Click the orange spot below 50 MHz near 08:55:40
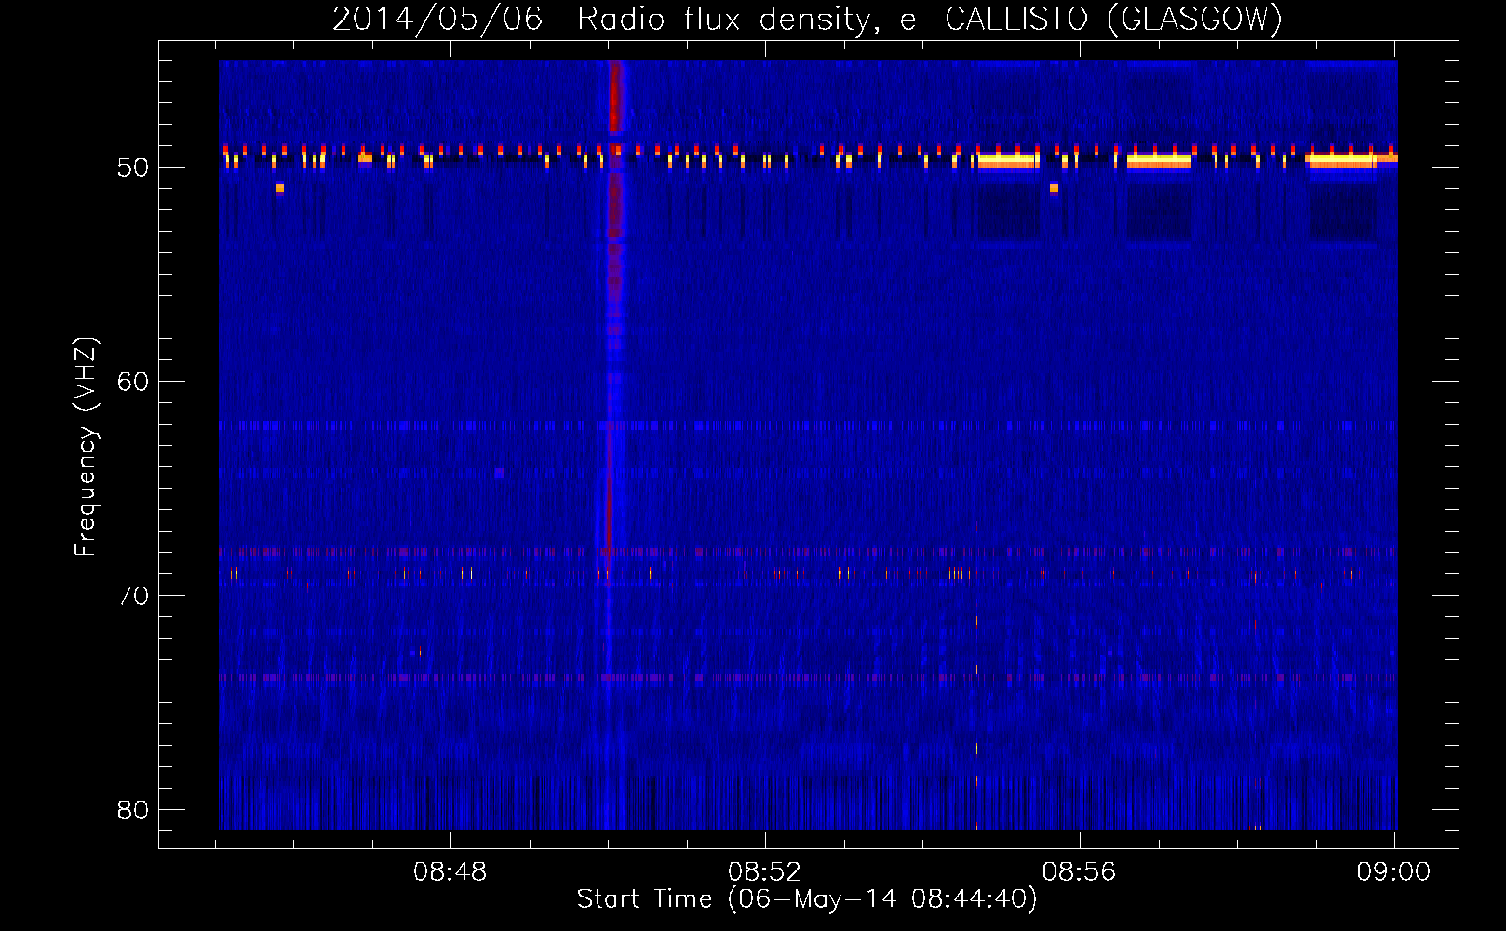The width and height of the screenshot is (1506, 931). pos(1054,188)
